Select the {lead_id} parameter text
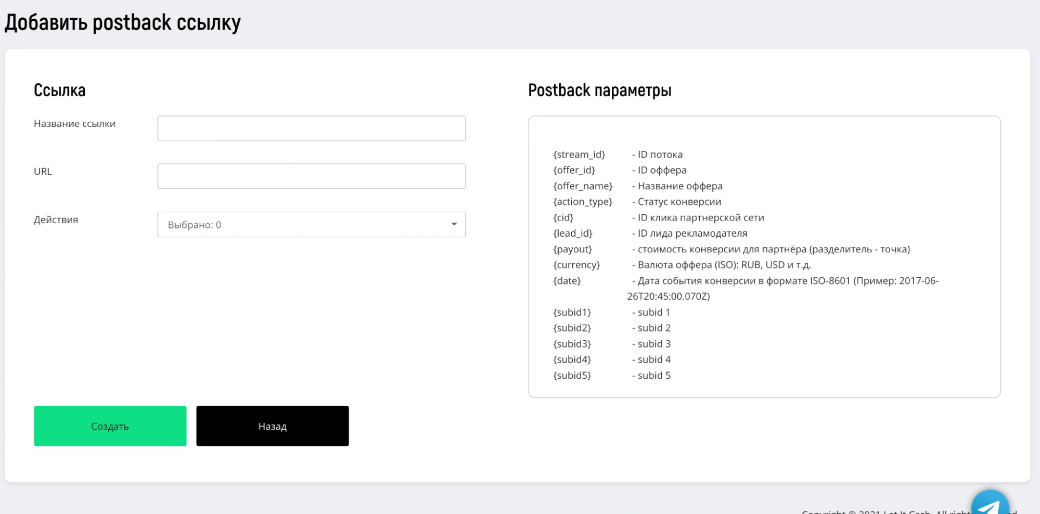This screenshot has height=514, width=1040. 573,233
